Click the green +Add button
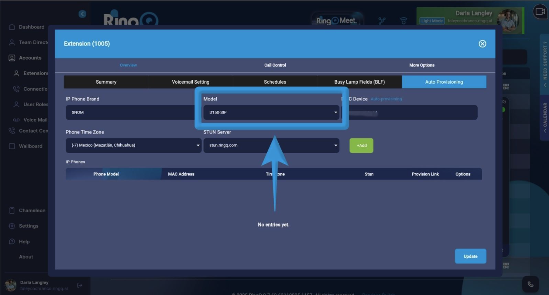This screenshot has height=295, width=549. pos(361,145)
